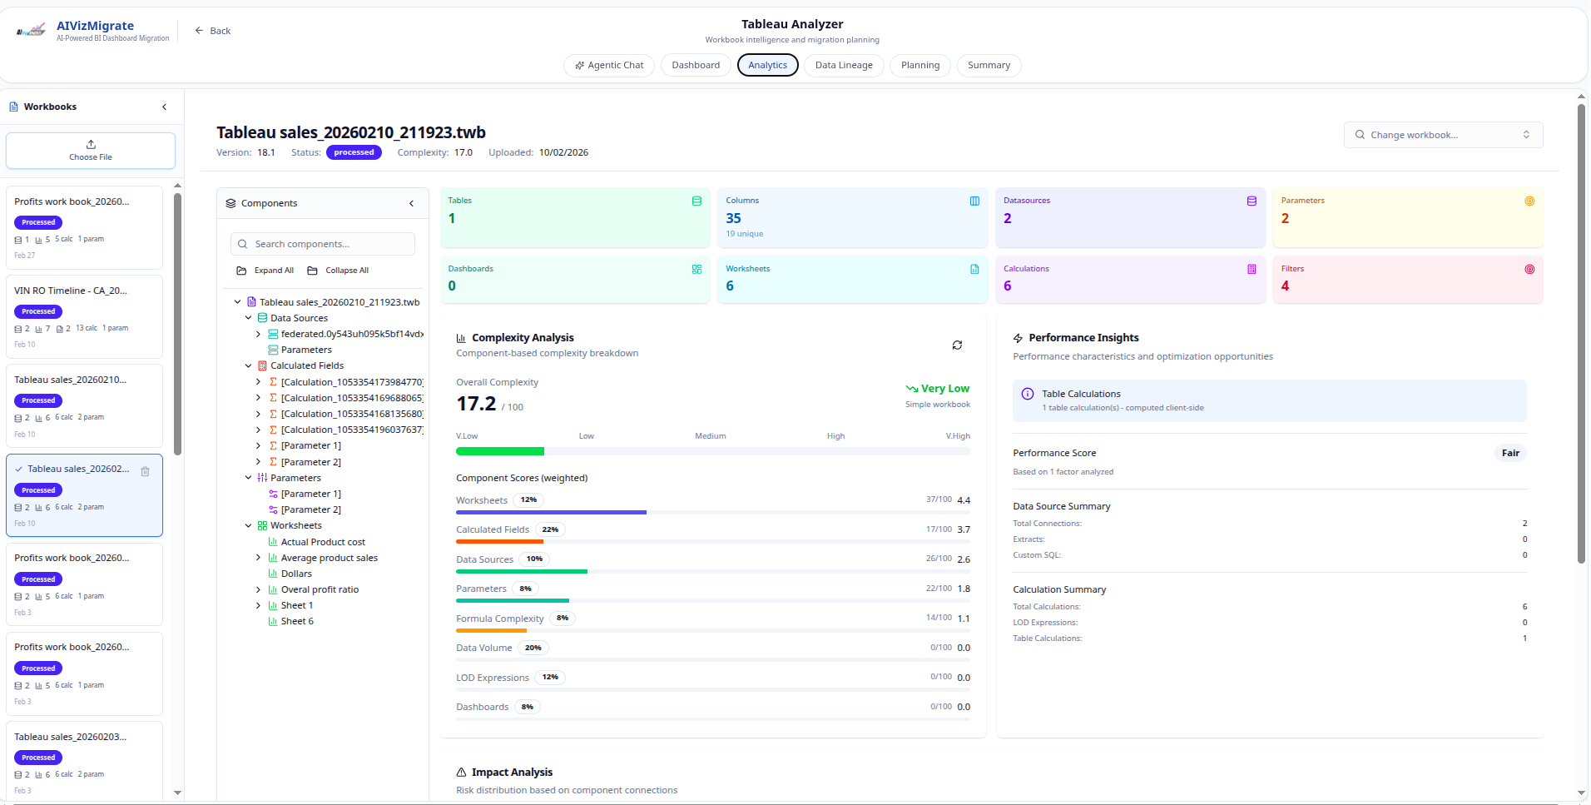Click the search magnifier in components search
This screenshot has width=1591, height=805.
[242, 244]
